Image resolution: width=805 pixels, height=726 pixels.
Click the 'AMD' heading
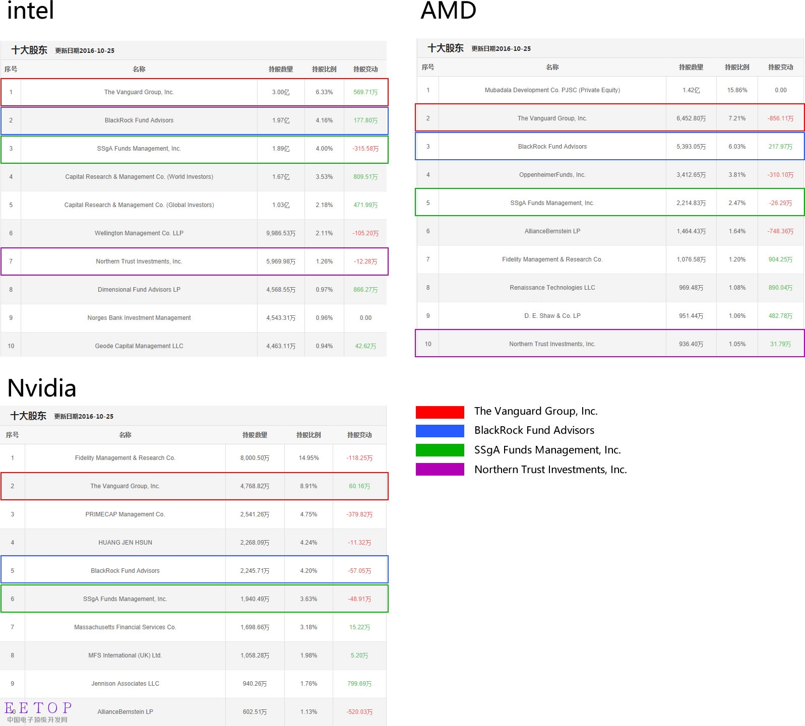click(x=448, y=10)
